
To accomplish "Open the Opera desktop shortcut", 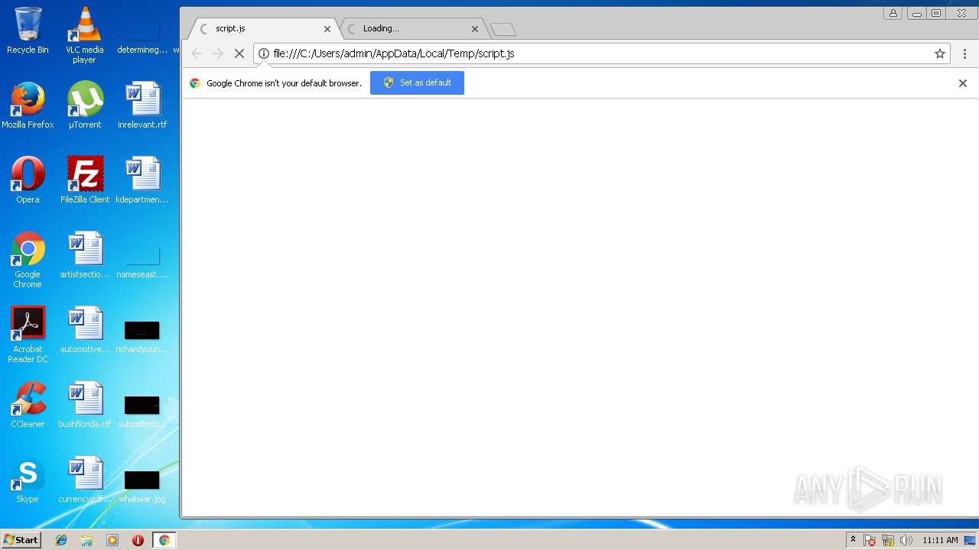I will [x=28, y=180].
